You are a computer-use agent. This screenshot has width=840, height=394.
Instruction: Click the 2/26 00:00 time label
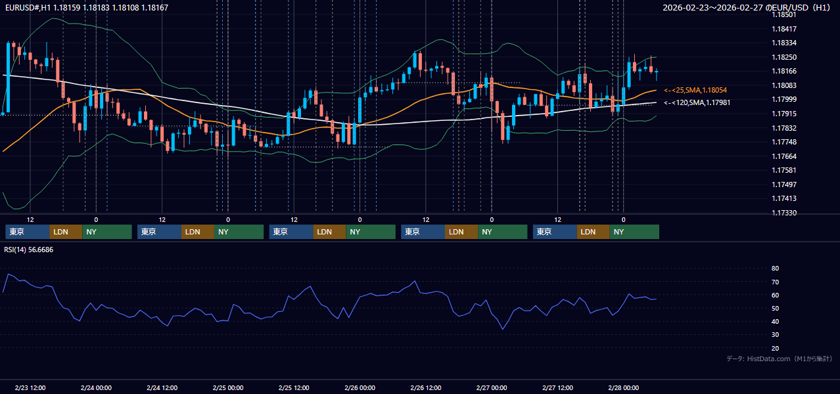point(360,387)
